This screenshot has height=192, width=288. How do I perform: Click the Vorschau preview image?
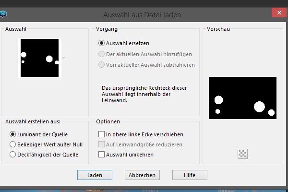(x=242, y=98)
